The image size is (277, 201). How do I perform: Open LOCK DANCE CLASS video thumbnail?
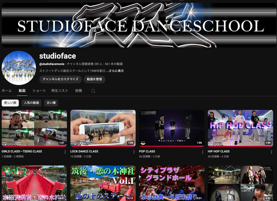click(x=103, y=128)
